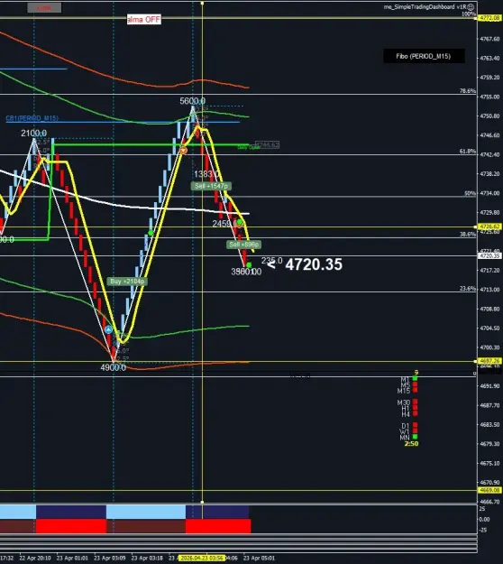
Task: Click the yellow 4726.62 price tag
Action: pyautogui.click(x=490, y=227)
